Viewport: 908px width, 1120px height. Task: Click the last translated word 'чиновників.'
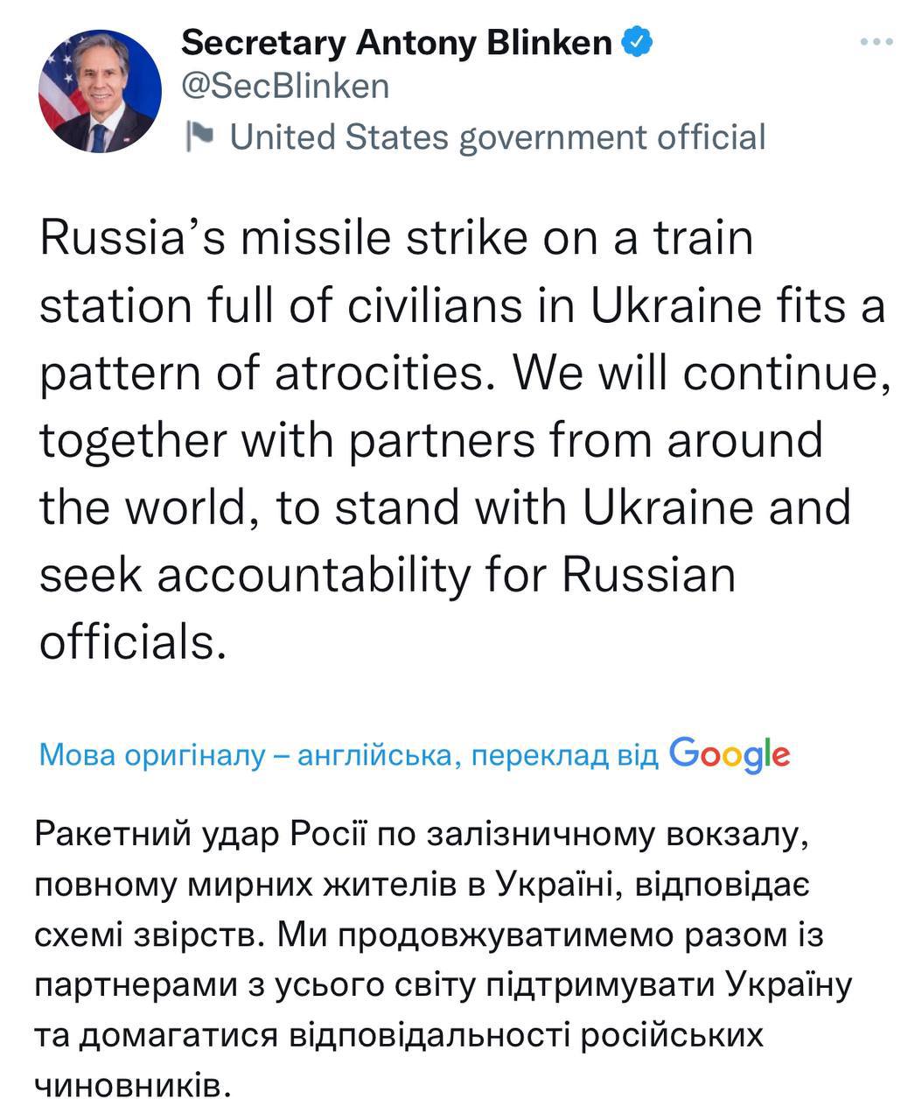tap(135, 1086)
